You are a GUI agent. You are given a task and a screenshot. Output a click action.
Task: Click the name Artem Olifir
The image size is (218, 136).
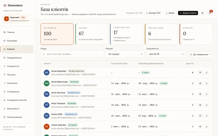coord(57,114)
